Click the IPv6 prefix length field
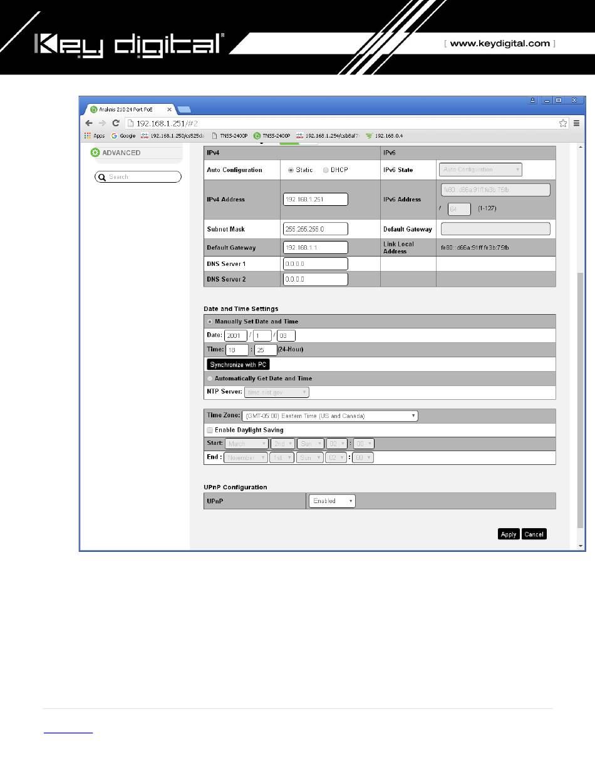 click(x=459, y=208)
